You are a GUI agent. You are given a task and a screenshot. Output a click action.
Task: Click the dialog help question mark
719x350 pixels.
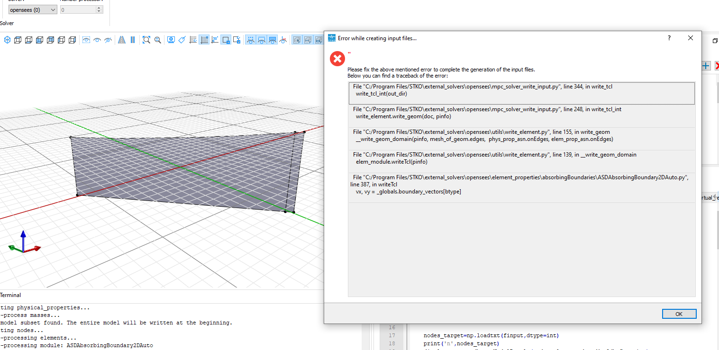pyautogui.click(x=669, y=38)
